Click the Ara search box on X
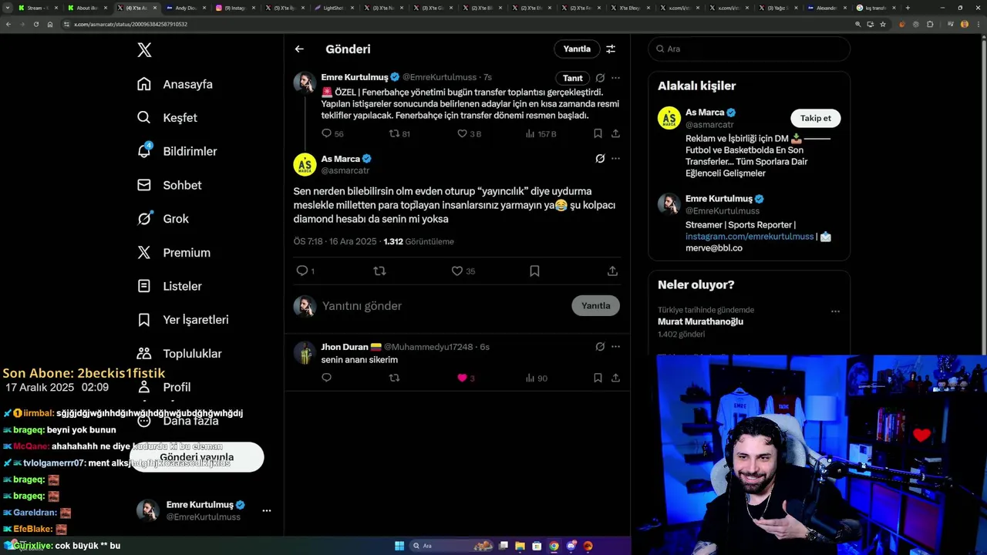The height and width of the screenshot is (555, 987). pyautogui.click(x=749, y=49)
